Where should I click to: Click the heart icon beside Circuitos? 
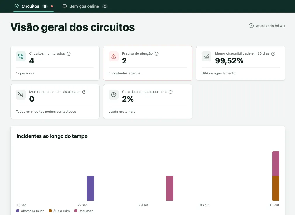(x=17, y=6)
